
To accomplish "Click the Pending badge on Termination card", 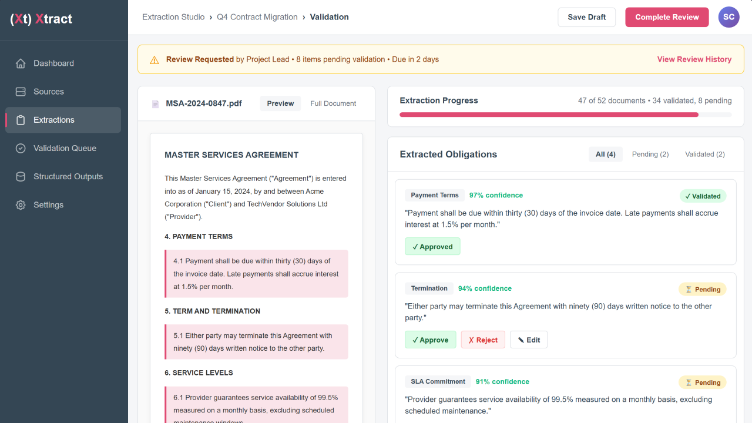I will [x=703, y=289].
